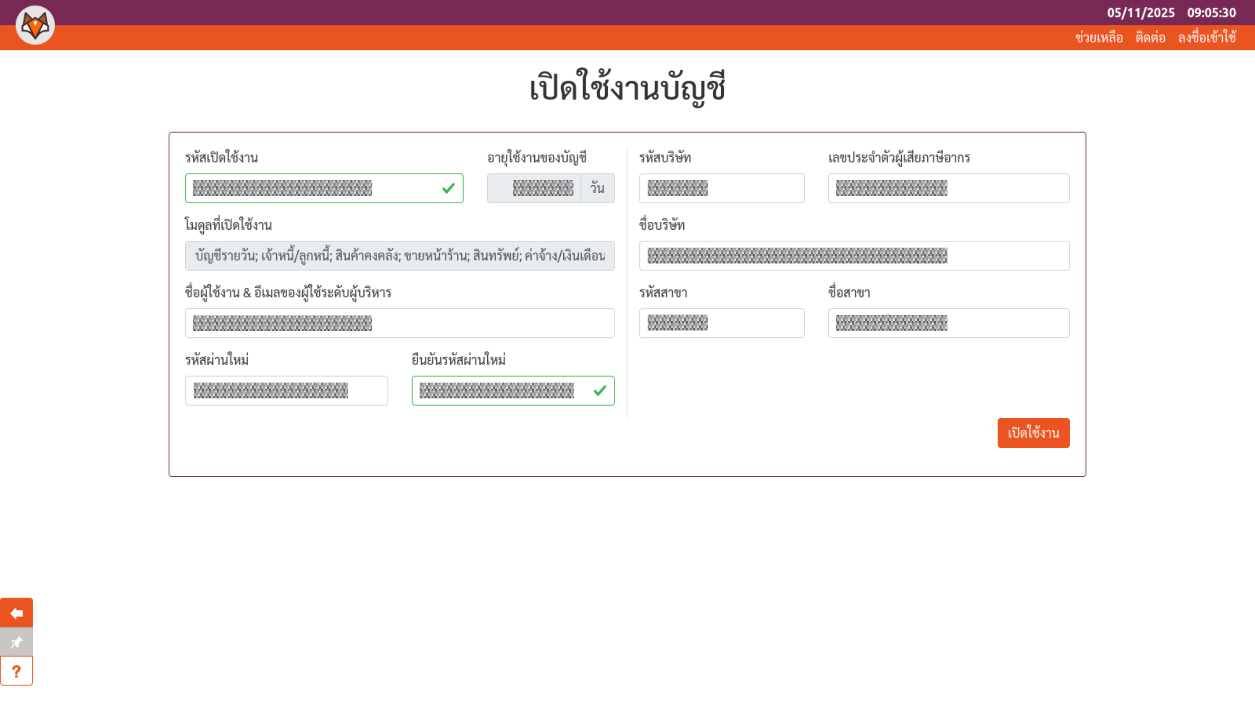Click the รหัสผ่านใหม่ password field
Image resolution: width=1255 pixels, height=706 pixels.
coord(287,390)
